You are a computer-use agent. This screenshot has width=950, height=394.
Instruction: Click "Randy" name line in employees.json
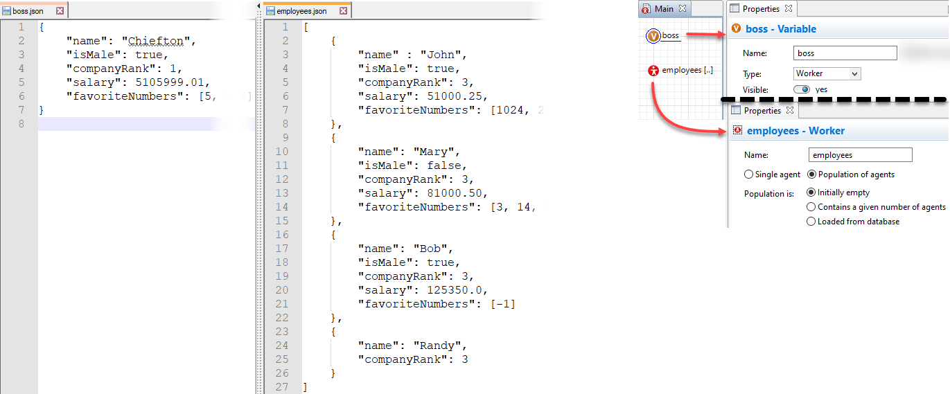coord(413,346)
